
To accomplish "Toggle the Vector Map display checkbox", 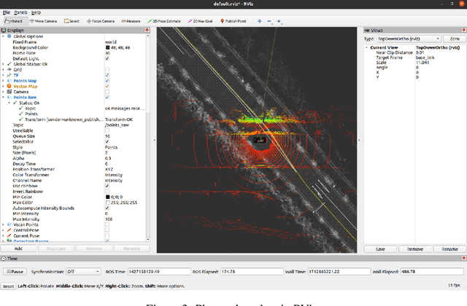I will coord(108,86).
